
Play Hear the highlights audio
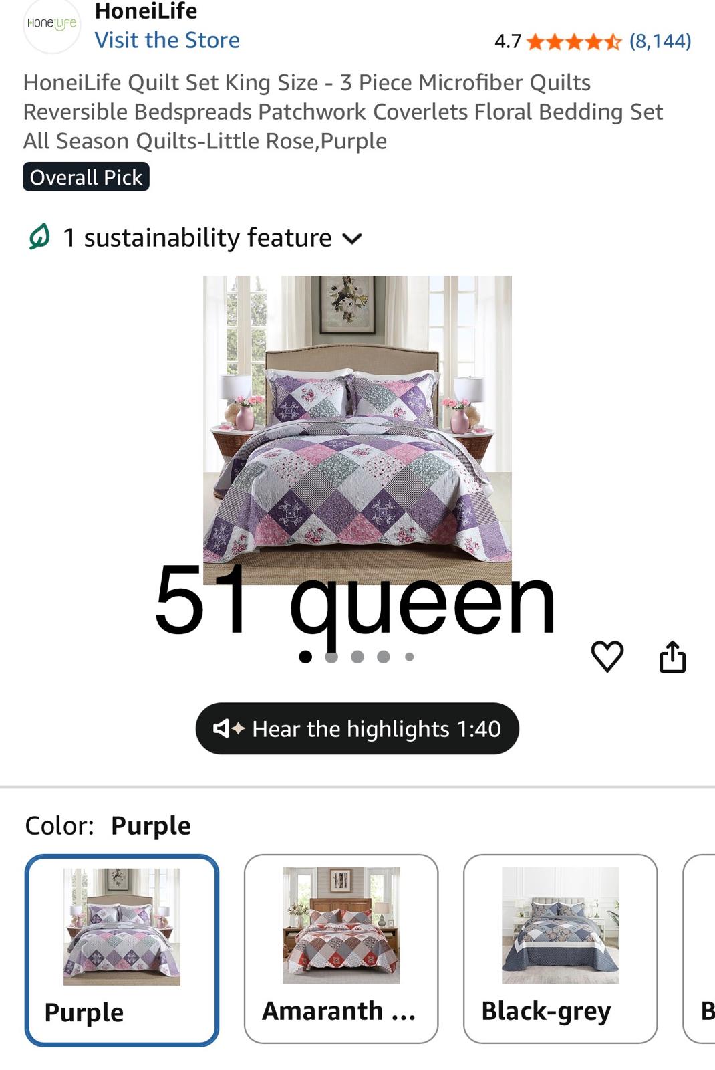(357, 728)
